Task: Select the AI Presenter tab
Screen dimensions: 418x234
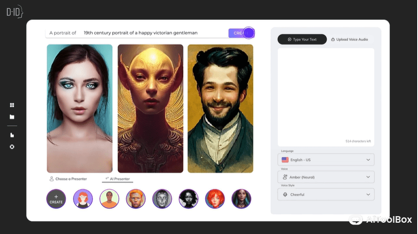Action: tap(118, 179)
